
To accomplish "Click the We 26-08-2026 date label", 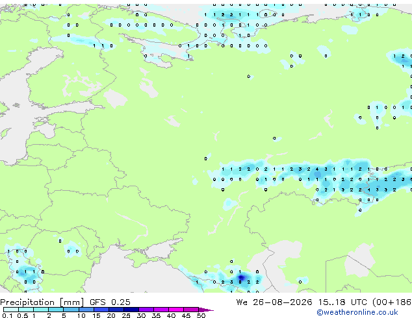I will [274, 302].
